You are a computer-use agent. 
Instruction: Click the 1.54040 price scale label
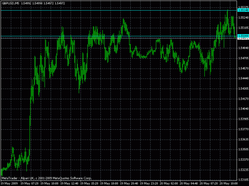pos(243,109)
